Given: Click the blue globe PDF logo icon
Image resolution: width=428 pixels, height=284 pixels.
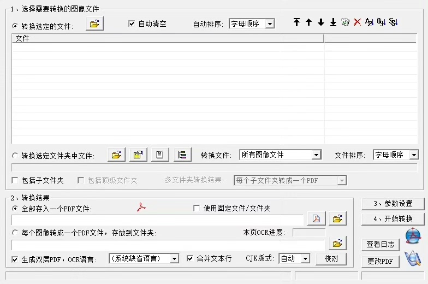Looking at the screenshot, I should [x=413, y=235].
